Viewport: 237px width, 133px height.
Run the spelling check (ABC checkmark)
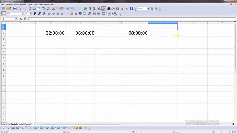(x=44, y=8)
